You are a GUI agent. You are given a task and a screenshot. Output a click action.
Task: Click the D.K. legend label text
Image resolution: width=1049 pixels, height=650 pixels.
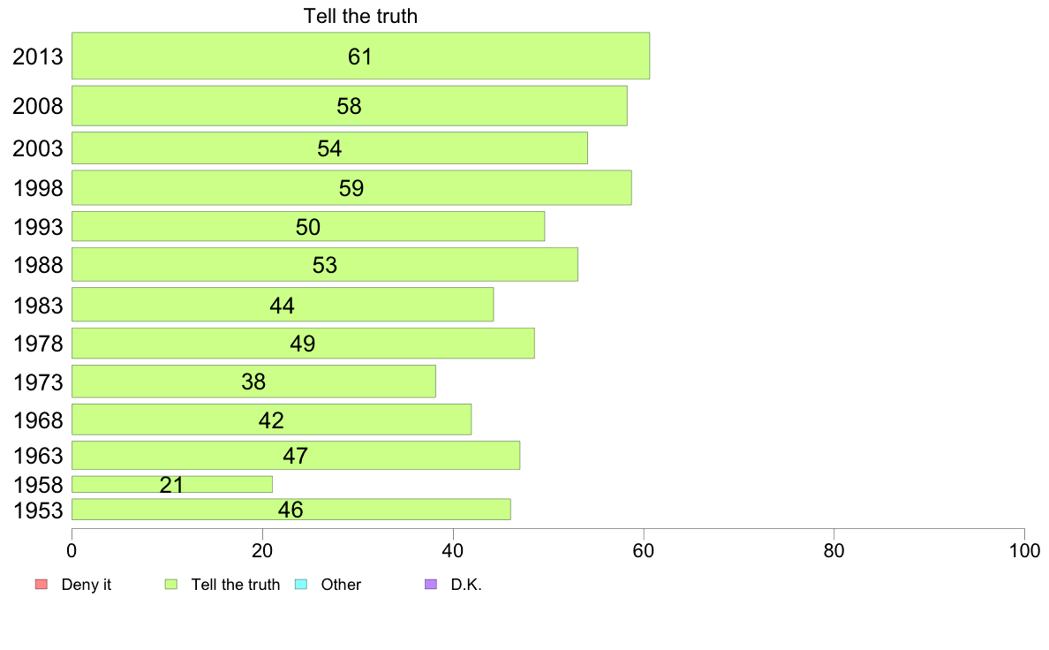coord(466,585)
